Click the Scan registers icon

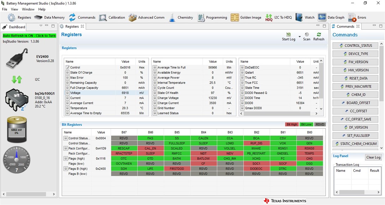point(307,34)
